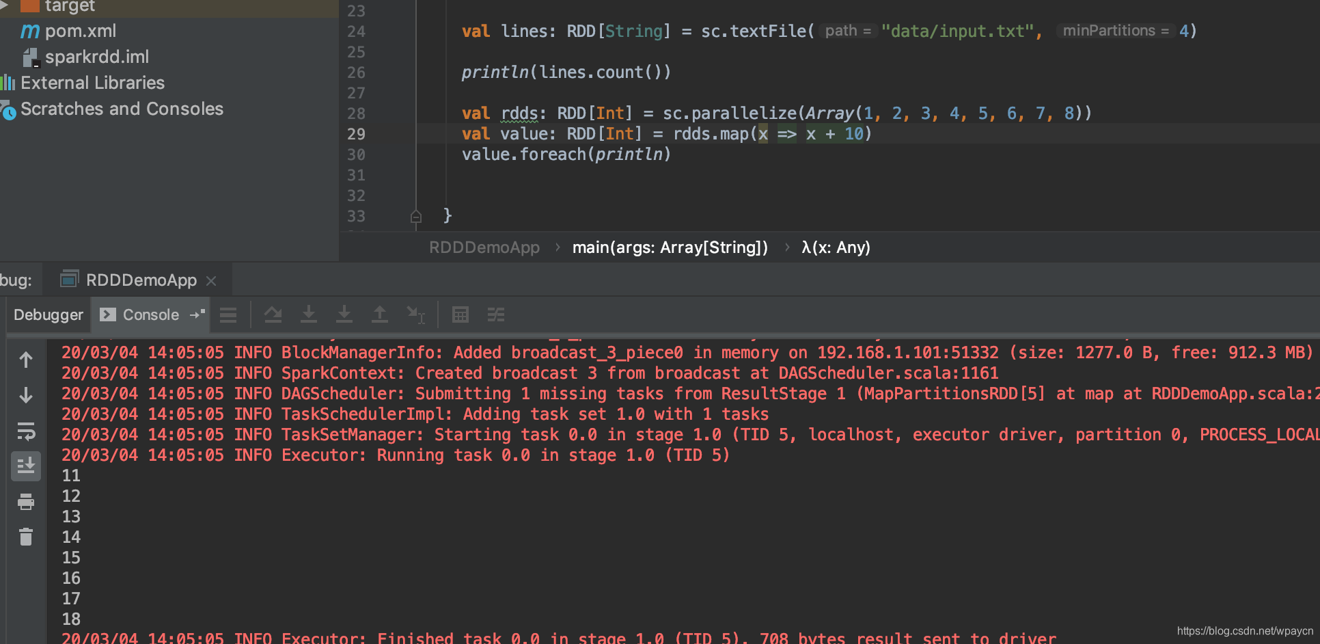The width and height of the screenshot is (1320, 644).
Task: Click the 'Executor: Finished task 0.0' log line
Action: coord(559,638)
